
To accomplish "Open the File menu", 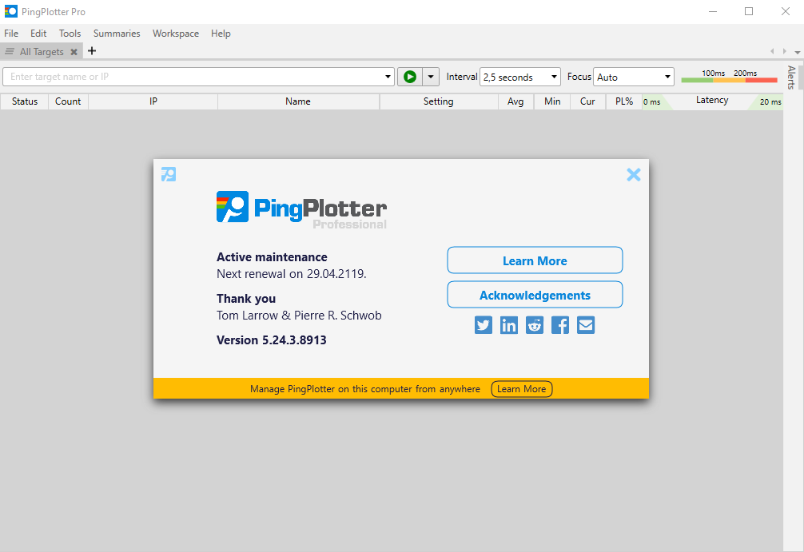I will click(x=11, y=34).
